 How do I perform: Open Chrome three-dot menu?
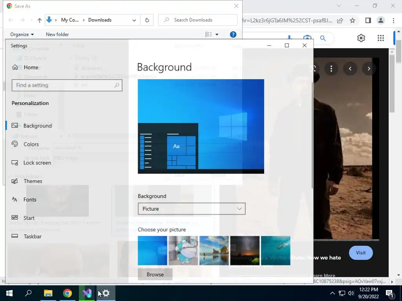coord(393,20)
